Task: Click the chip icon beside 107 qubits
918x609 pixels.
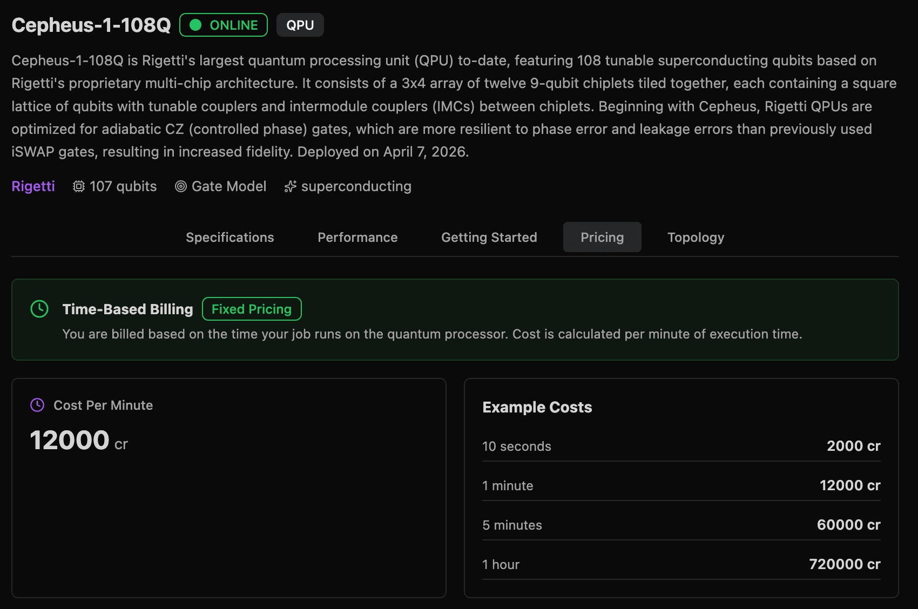Action: pyautogui.click(x=79, y=186)
